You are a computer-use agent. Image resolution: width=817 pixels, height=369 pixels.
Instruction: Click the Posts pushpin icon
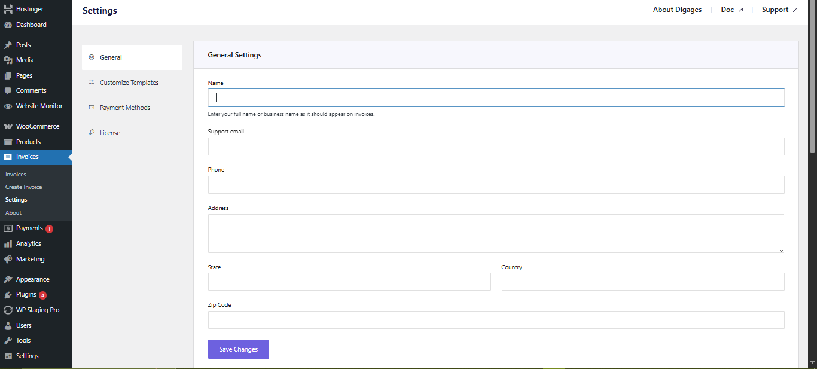tap(8, 44)
